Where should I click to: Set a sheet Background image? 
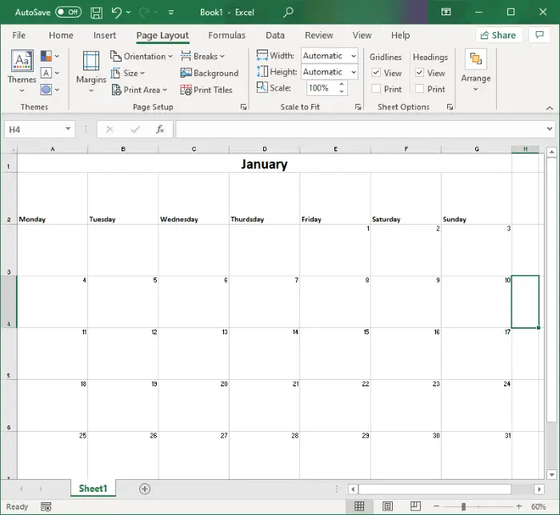click(210, 73)
